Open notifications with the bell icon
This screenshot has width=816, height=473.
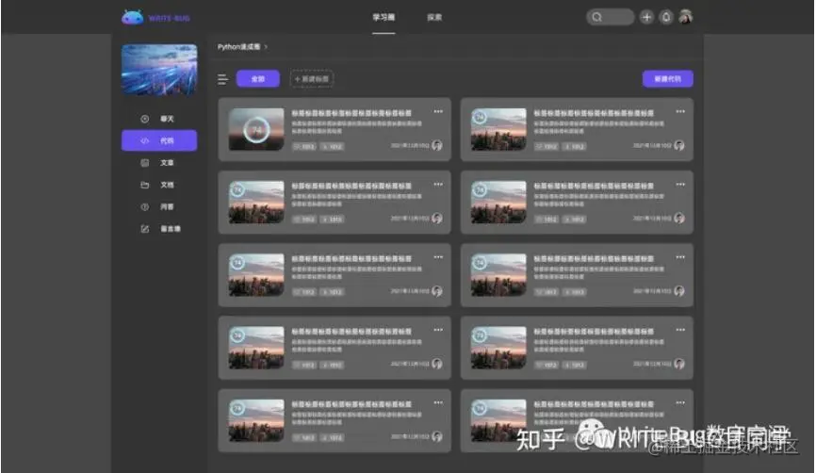pyautogui.click(x=666, y=17)
